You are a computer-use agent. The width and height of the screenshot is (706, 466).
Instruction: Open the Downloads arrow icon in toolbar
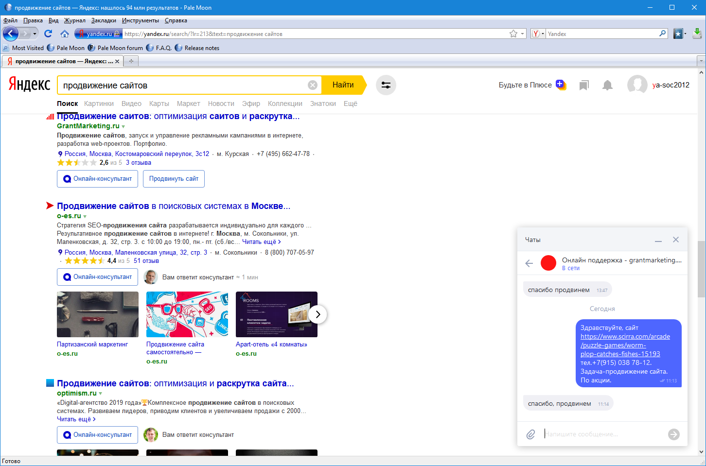point(697,34)
